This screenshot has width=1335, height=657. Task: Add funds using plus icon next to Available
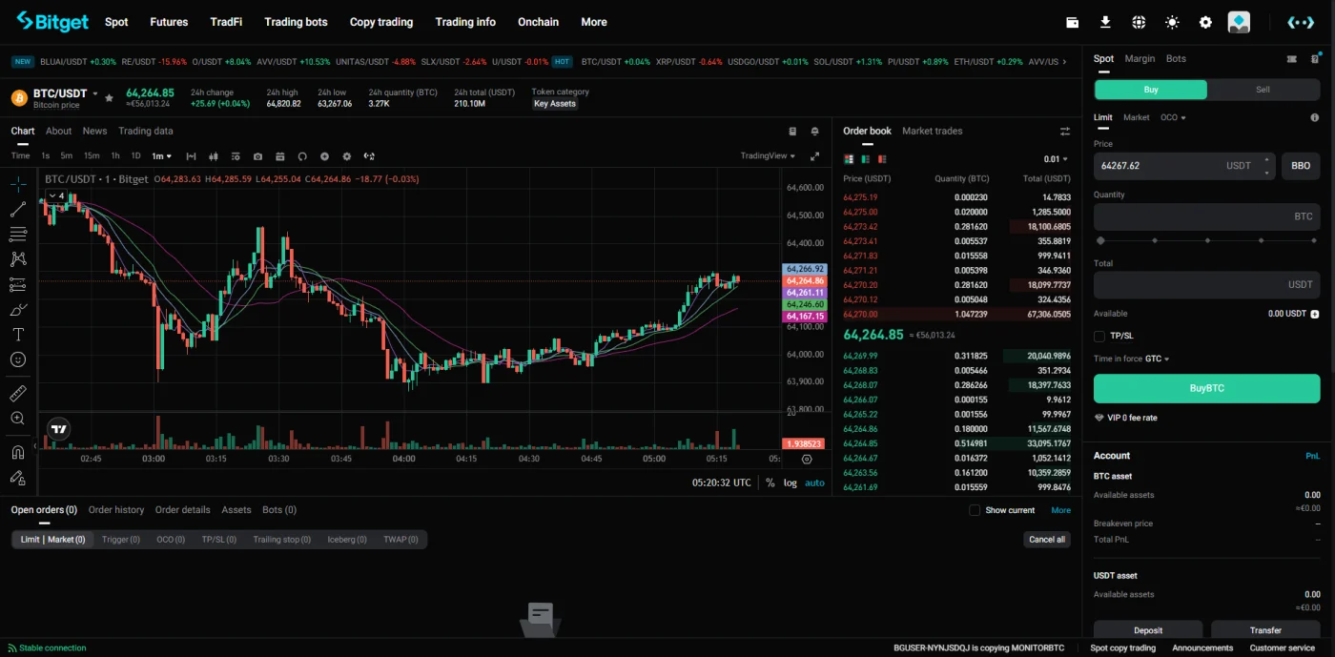point(1315,314)
